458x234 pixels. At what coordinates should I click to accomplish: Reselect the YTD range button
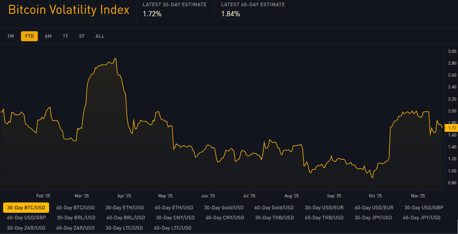point(29,36)
